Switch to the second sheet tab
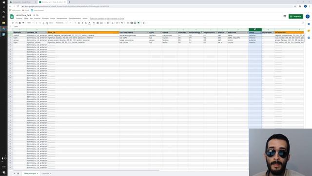 pyautogui.click(x=46, y=174)
